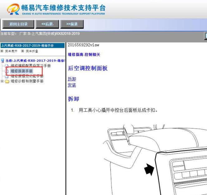Image resolution: width=207 pixels, height=195 pixels.
Task: Jump to the 拆卸 link
Action: (x=72, y=79)
